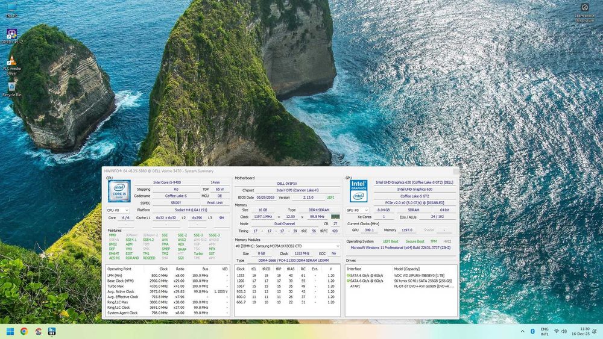Click the Intel Graphics GPU logo
Viewport: 603px width, 339px height.
358,191
